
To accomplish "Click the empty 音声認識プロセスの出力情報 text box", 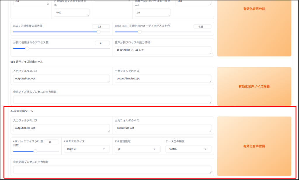I will point(112,170).
